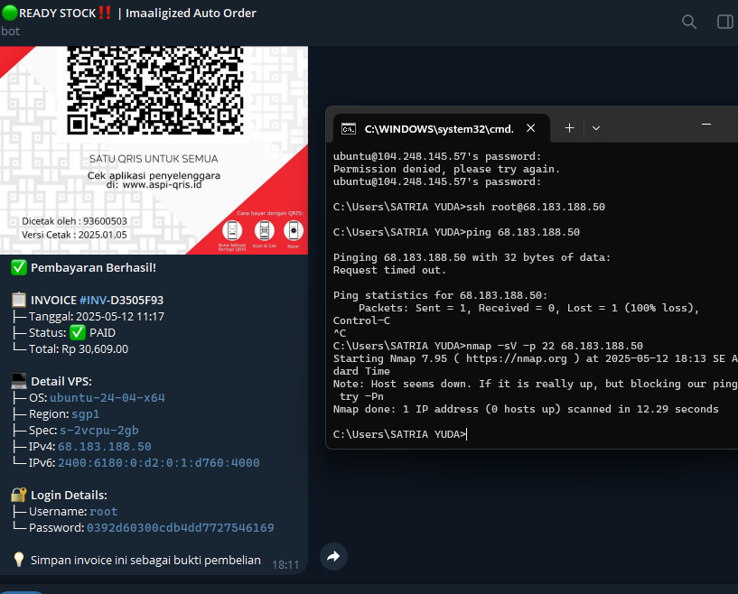Copy the IPv6 address in the invoice
738x594 pixels.
click(159, 463)
